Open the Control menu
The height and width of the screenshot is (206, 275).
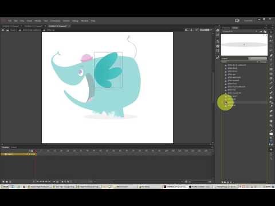click(x=66, y=21)
